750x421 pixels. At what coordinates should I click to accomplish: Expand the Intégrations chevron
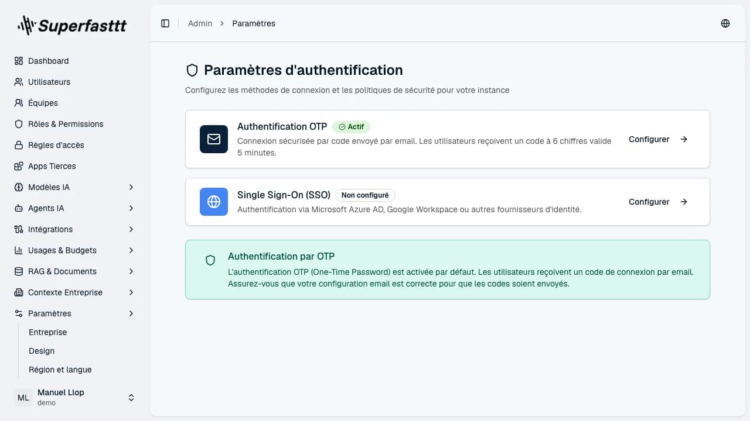pos(131,229)
